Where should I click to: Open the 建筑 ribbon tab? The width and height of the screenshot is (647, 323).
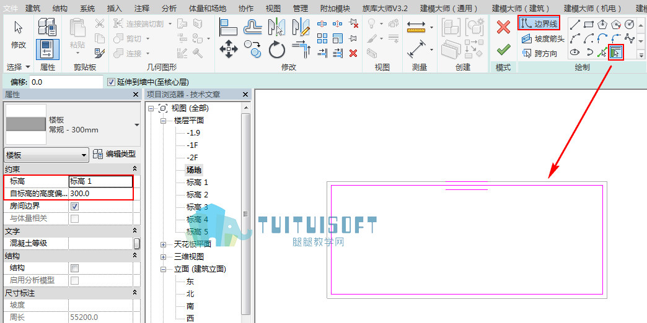33,8
